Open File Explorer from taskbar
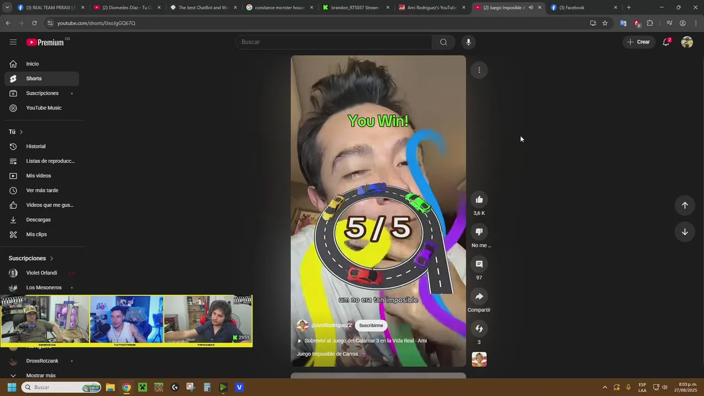This screenshot has width=704, height=396. pos(110,387)
